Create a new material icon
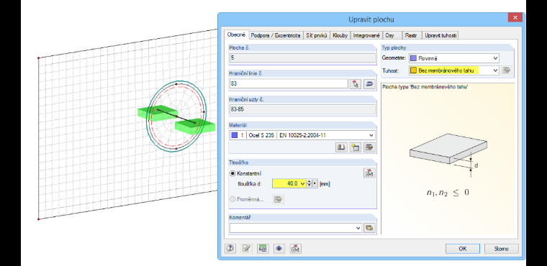 tap(355, 147)
